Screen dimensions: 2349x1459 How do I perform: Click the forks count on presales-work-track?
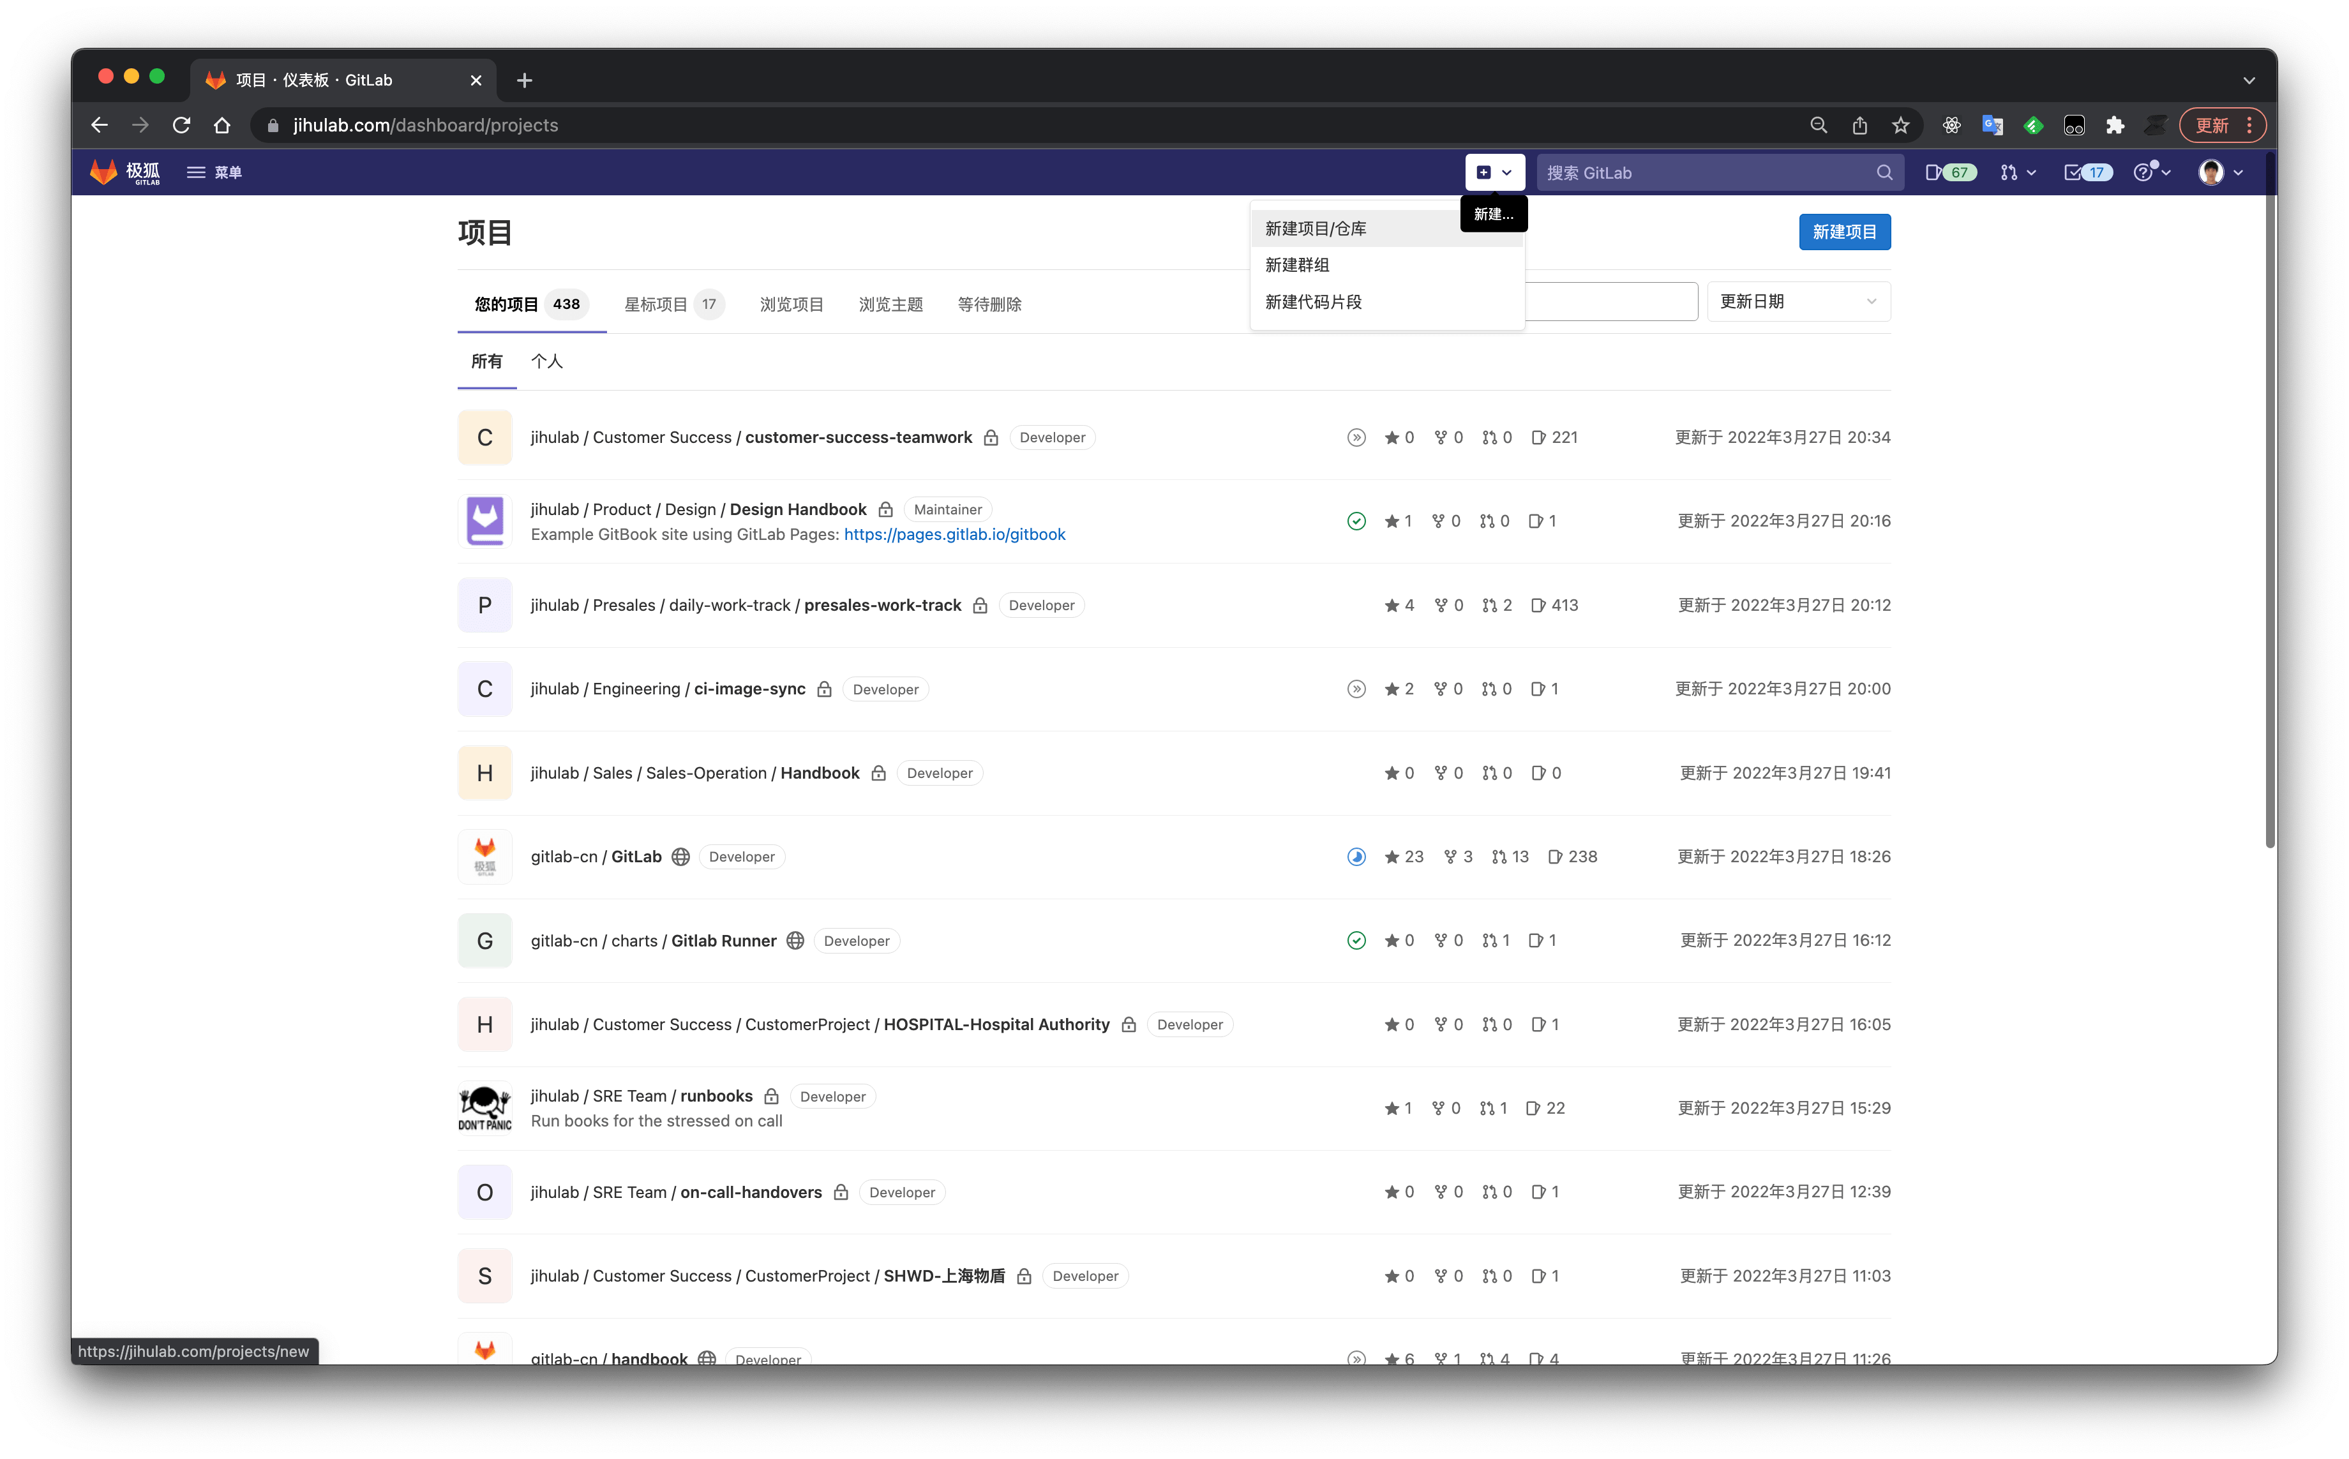click(x=1448, y=605)
